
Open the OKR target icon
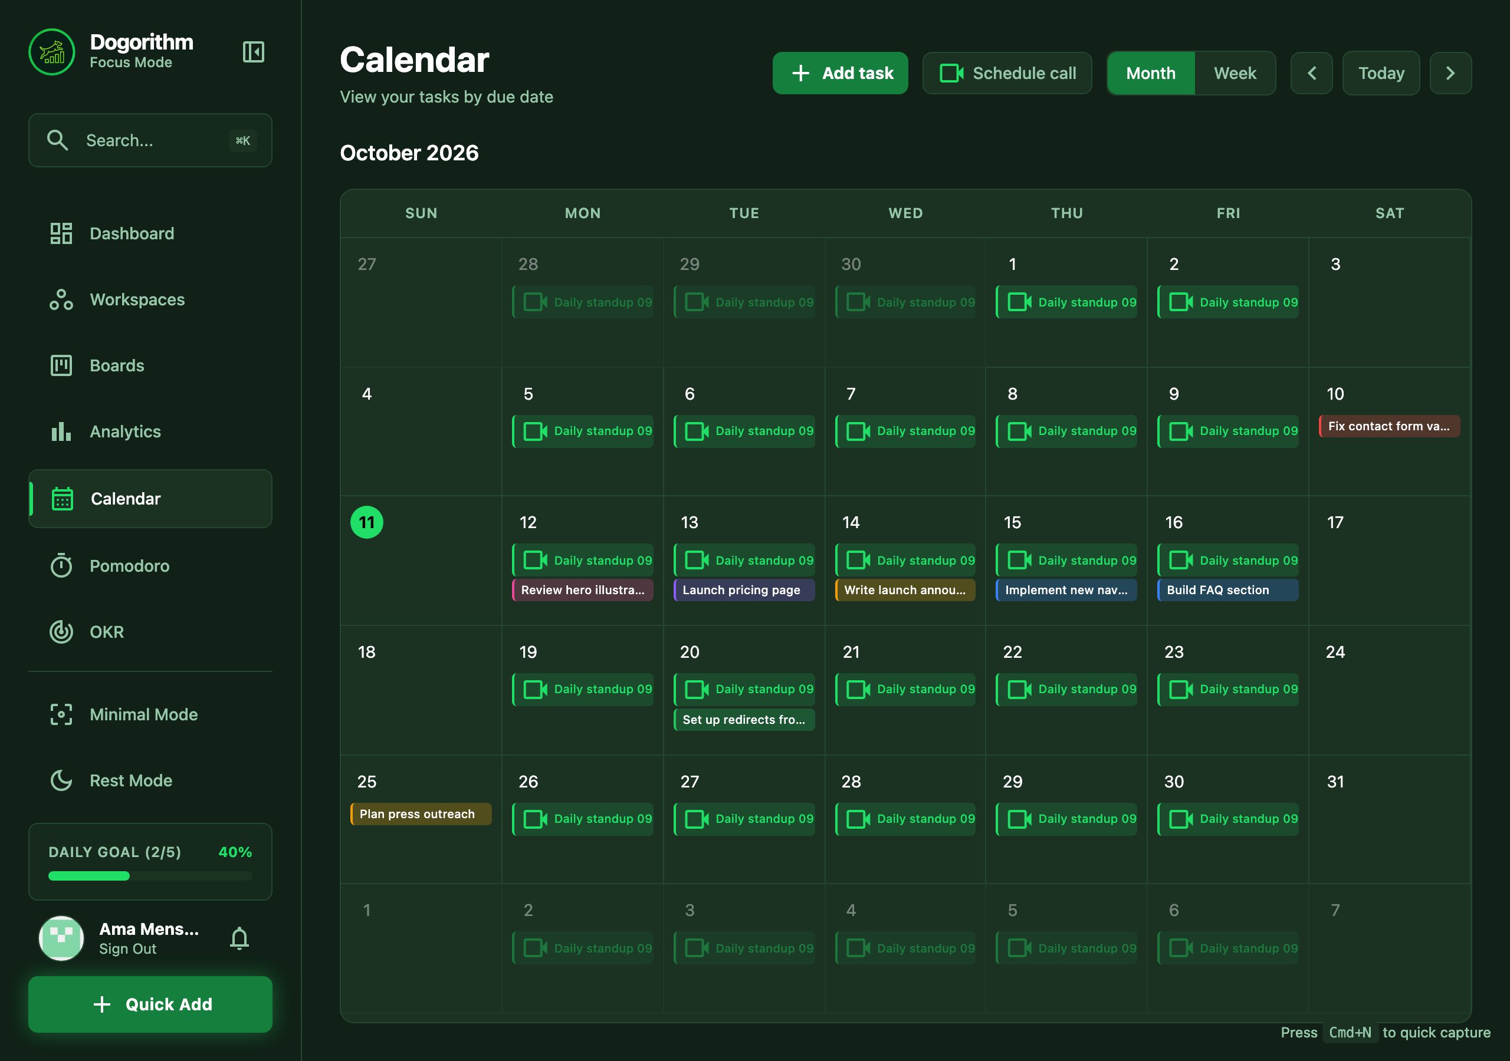(x=61, y=632)
